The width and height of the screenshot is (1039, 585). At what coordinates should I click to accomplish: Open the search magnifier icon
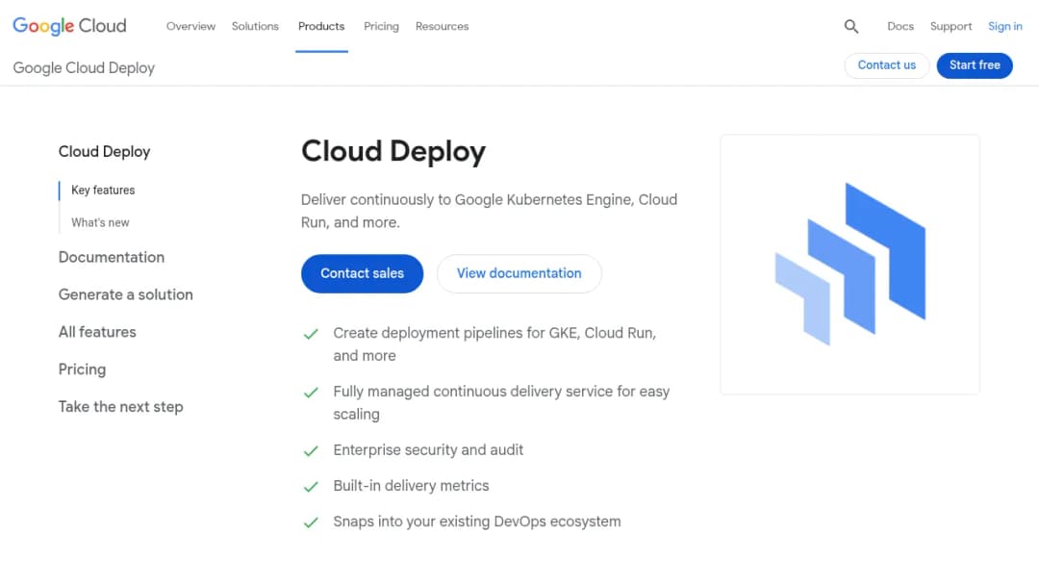coord(851,27)
